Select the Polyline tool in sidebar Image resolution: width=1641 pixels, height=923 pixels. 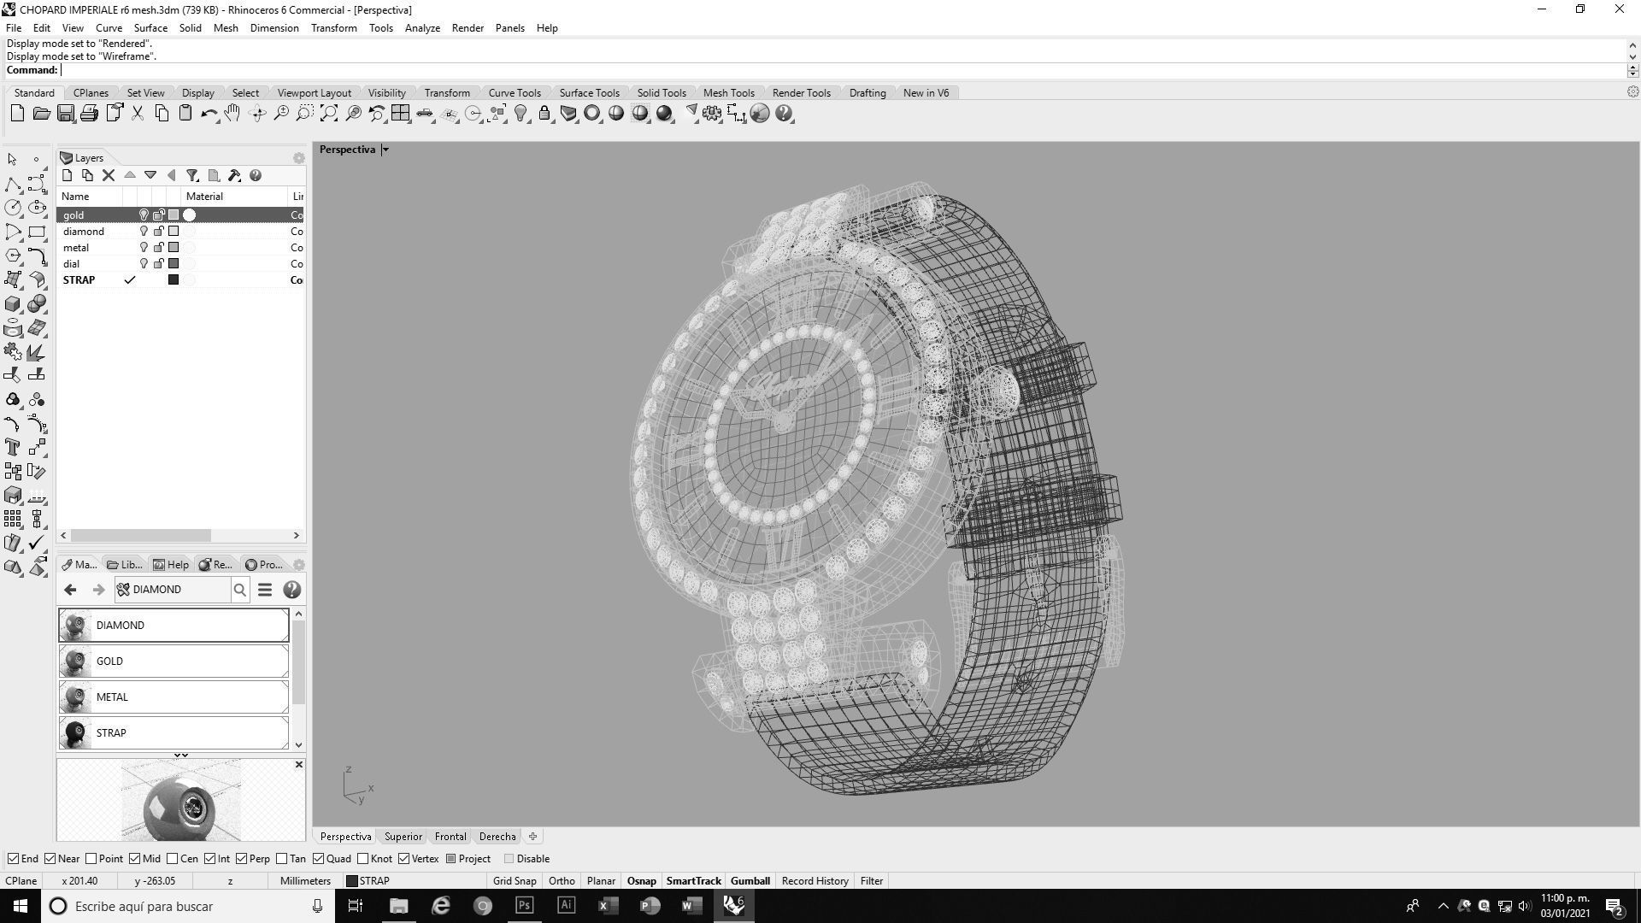tap(13, 184)
